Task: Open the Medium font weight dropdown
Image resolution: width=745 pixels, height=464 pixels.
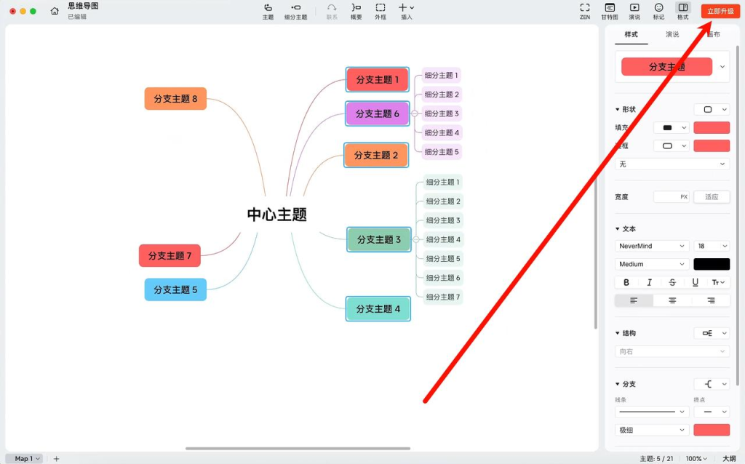Action: click(x=651, y=264)
